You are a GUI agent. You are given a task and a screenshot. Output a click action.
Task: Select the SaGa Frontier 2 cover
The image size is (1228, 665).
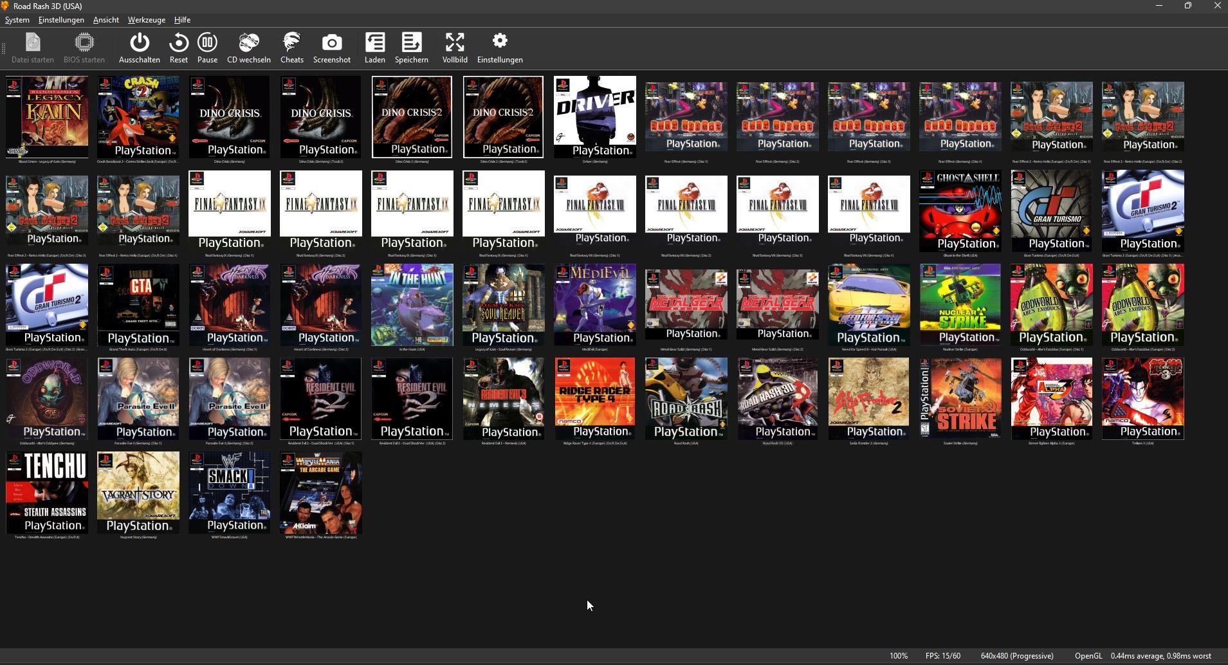[869, 399]
